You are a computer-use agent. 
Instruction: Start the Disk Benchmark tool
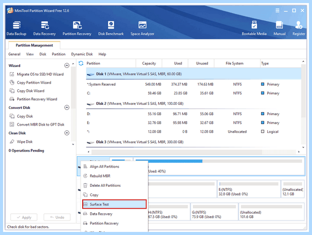point(111,29)
